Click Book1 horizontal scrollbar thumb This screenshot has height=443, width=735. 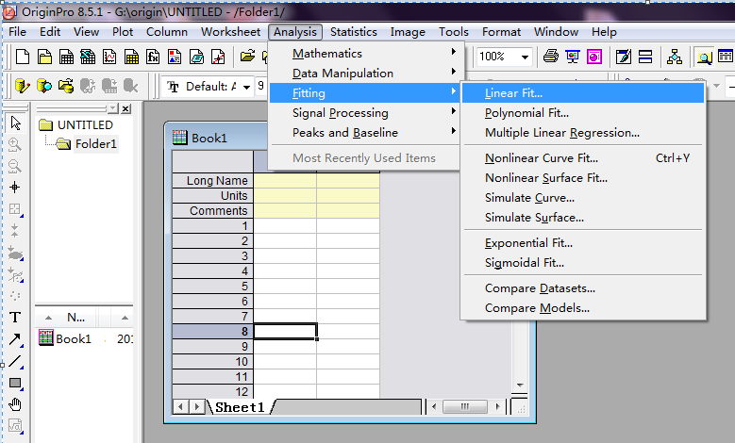point(465,406)
